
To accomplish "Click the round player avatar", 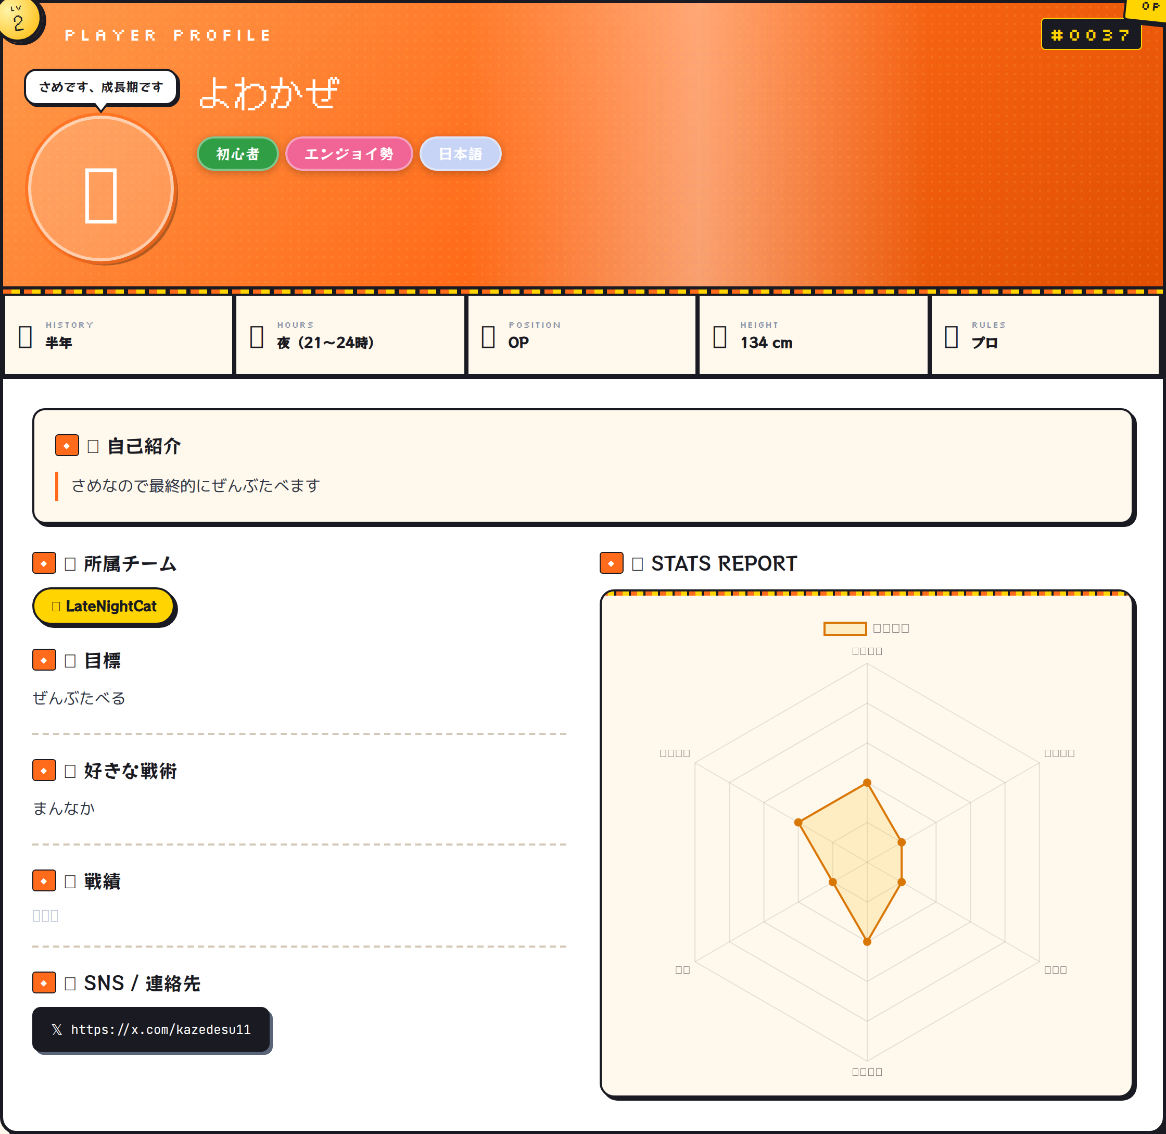I will pos(101,190).
